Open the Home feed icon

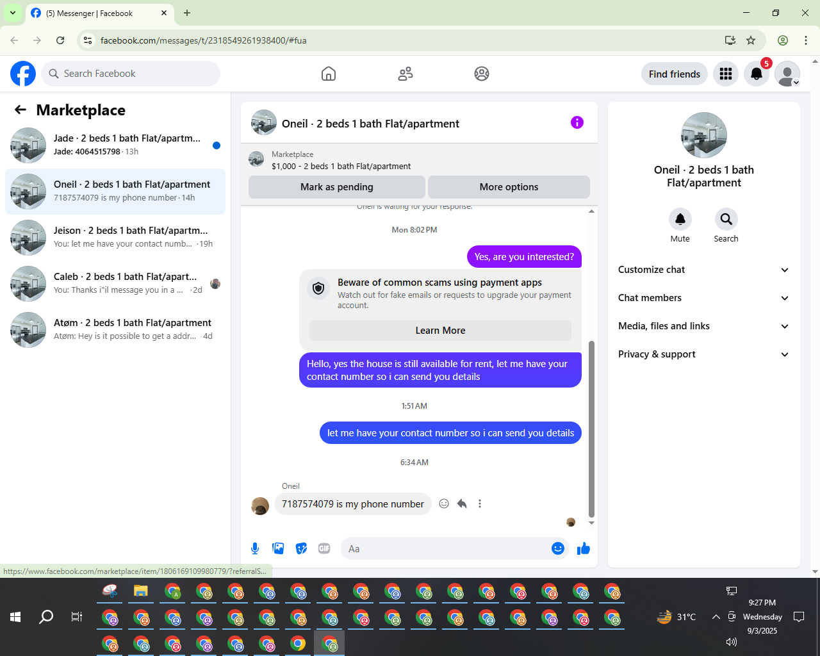(x=329, y=74)
